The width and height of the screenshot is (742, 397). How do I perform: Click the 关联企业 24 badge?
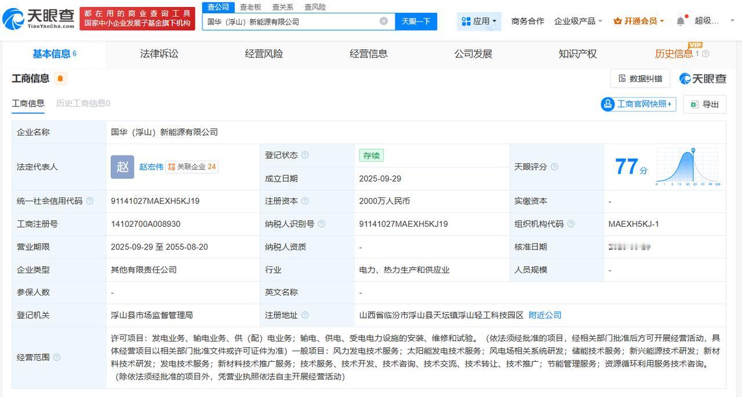pos(192,167)
